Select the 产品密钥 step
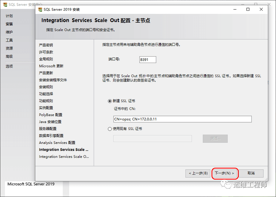The height and width of the screenshot is (197, 276). click(46, 45)
